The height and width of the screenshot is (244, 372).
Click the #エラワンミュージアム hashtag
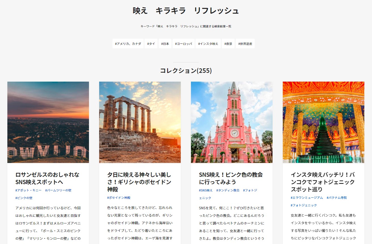(x=307, y=198)
